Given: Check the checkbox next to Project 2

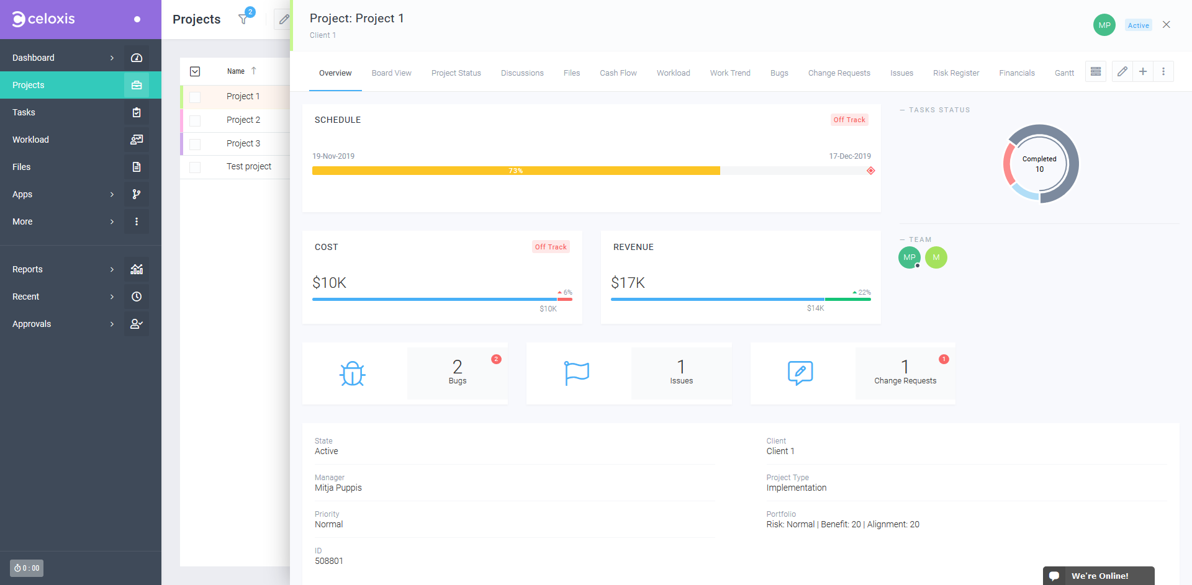Looking at the screenshot, I should tap(196, 120).
